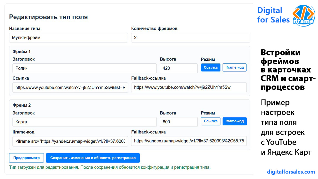Click "Сохранить изменения и обновить регистрацию"
318x179 pixels.
tap(93, 158)
